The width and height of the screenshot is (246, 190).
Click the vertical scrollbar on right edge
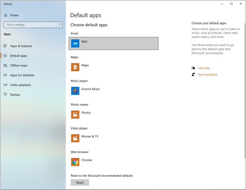point(245,91)
